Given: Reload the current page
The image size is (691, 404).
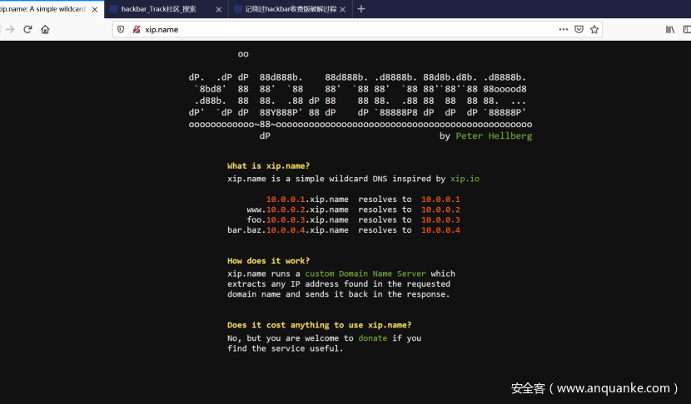Looking at the screenshot, I should coord(27,29).
